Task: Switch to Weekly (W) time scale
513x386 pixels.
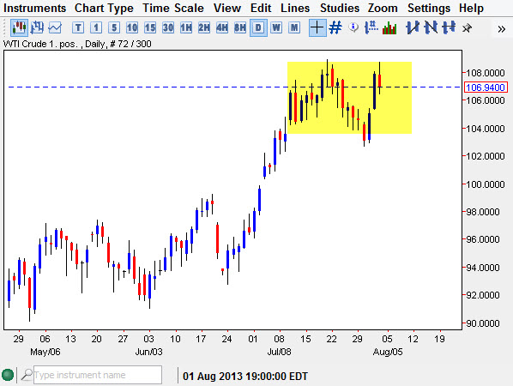Action: point(276,27)
